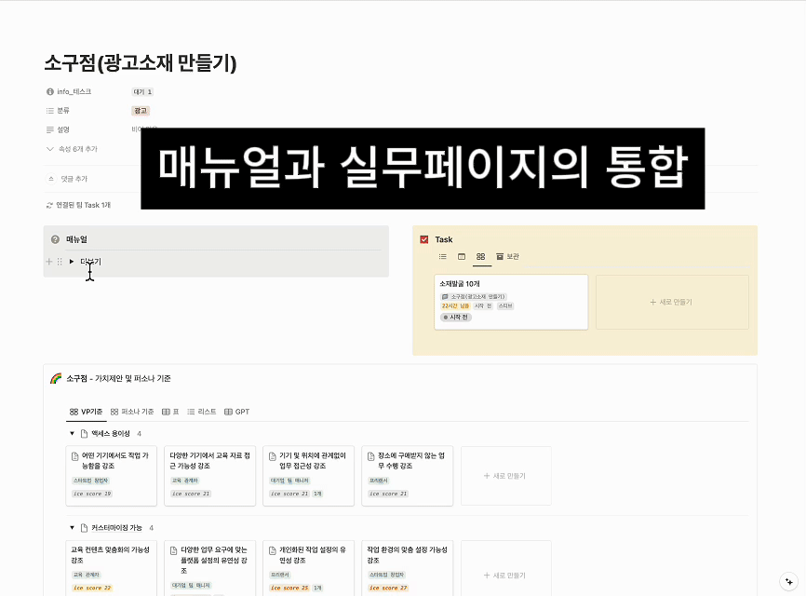Click the question mark icon beside 매뉴얼
Viewport: 806px width, 596px height.
coord(55,239)
